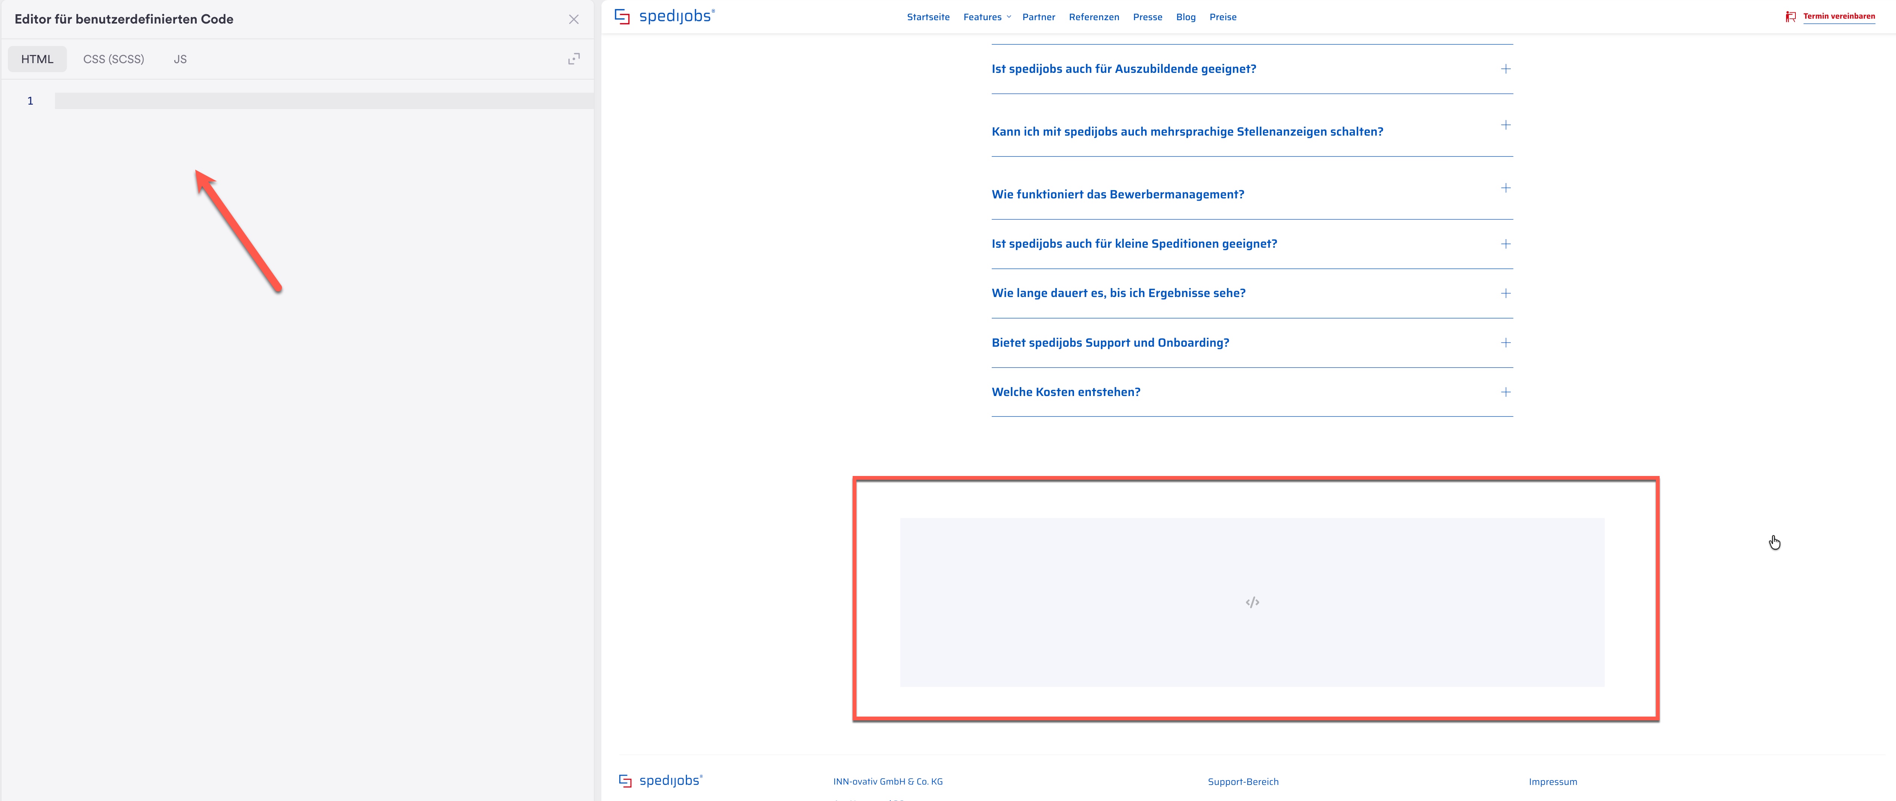Screen dimensions: 1896x801
Task: Close the custom code editor panel
Action: coord(573,20)
